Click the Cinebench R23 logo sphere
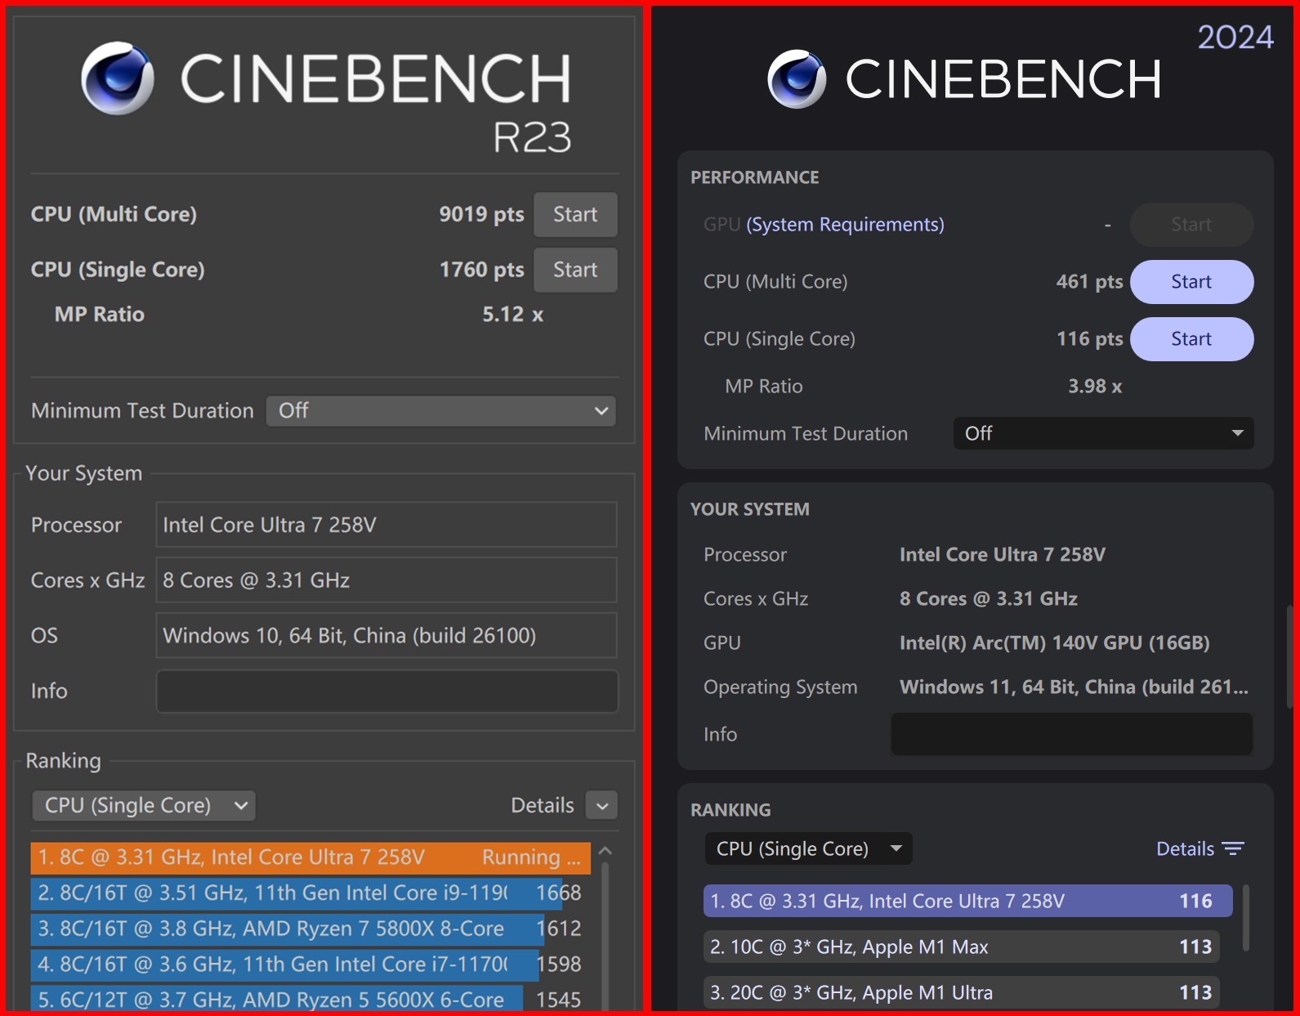The image size is (1300, 1016). 118,78
